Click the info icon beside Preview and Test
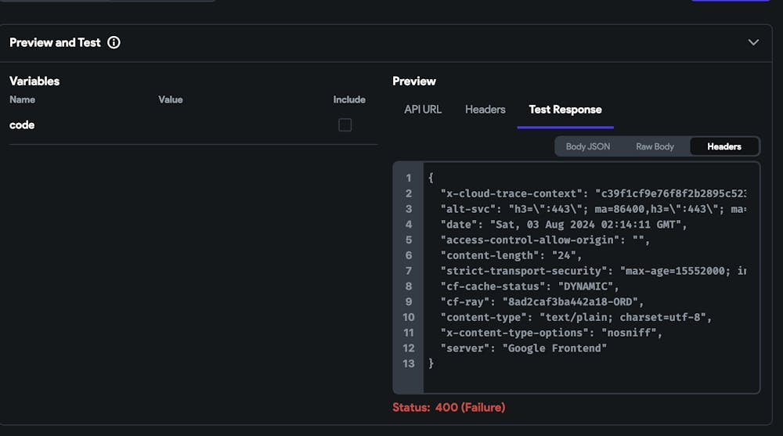This screenshot has width=783, height=436. pos(114,43)
